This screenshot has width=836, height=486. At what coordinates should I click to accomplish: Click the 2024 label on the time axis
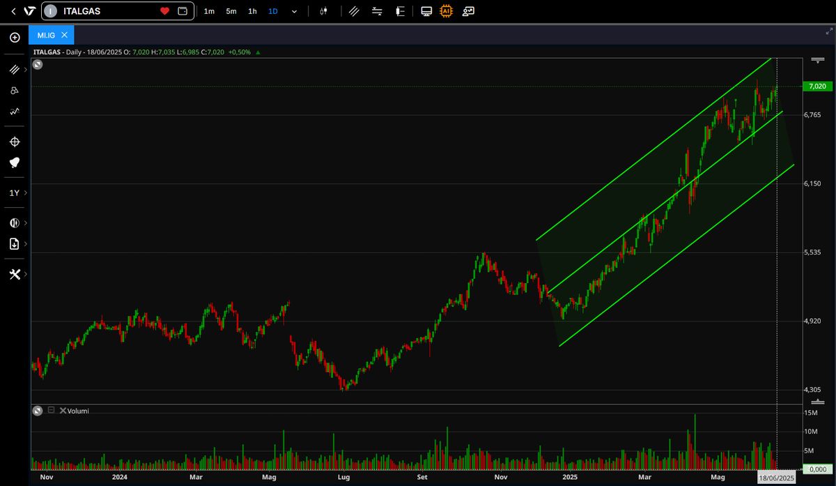click(120, 478)
